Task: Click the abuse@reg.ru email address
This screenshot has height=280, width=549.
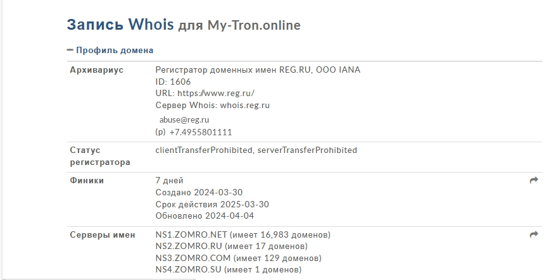Action: [x=184, y=119]
